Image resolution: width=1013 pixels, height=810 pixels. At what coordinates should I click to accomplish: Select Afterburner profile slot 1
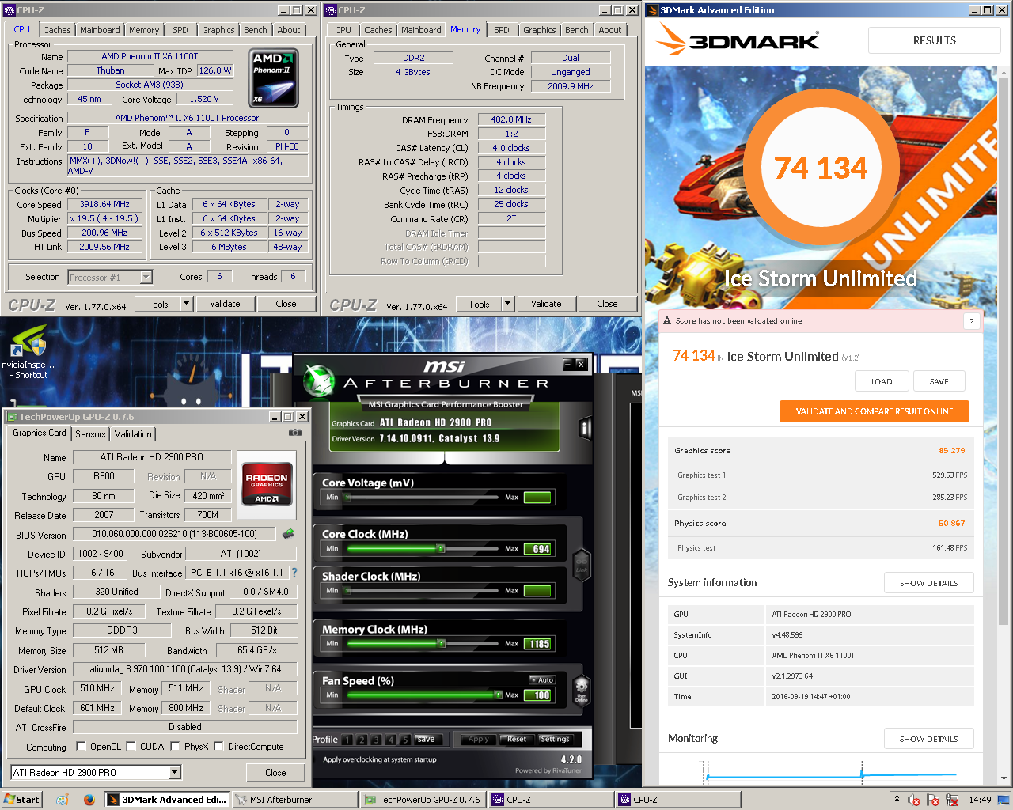point(347,740)
